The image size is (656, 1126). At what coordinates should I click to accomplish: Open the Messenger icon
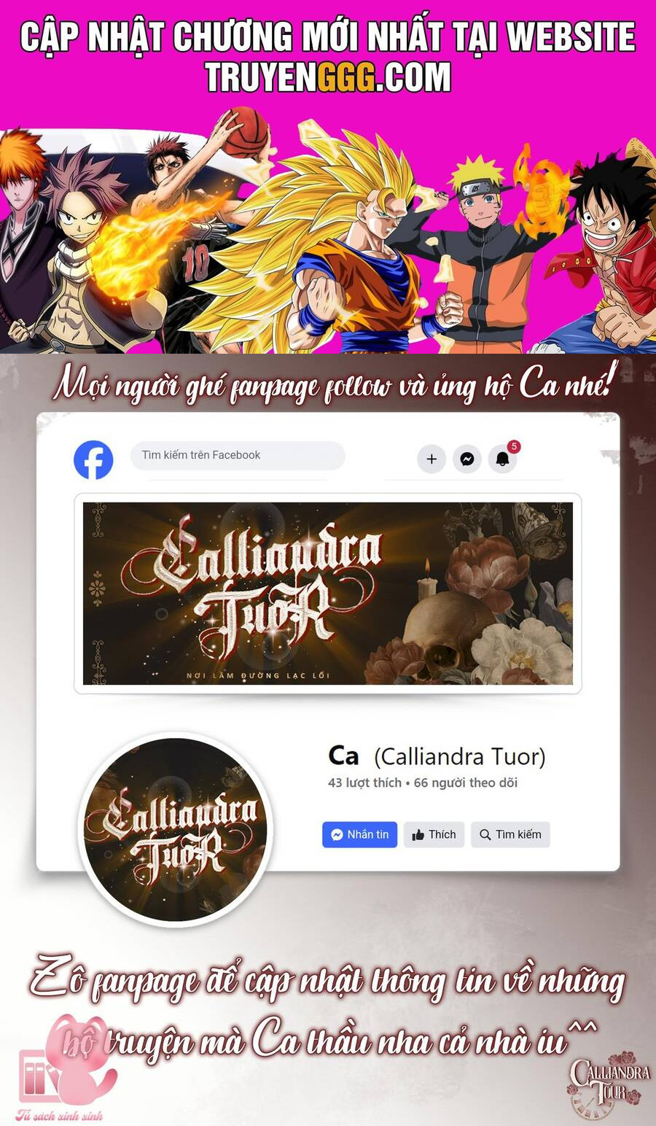[467, 459]
